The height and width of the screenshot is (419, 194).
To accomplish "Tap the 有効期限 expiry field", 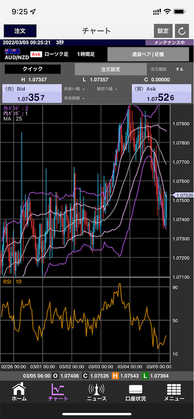I will 74,98.
